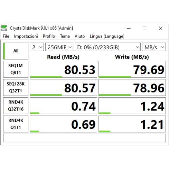Click the CrystalDiskMark app icon in title bar
The height and width of the screenshot is (169, 169).
(x=4, y=28)
